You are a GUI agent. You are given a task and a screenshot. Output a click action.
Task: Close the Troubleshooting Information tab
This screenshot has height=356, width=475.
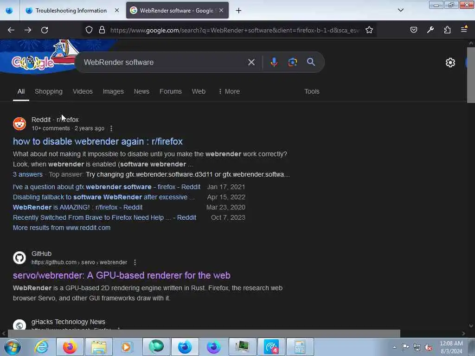117,10
